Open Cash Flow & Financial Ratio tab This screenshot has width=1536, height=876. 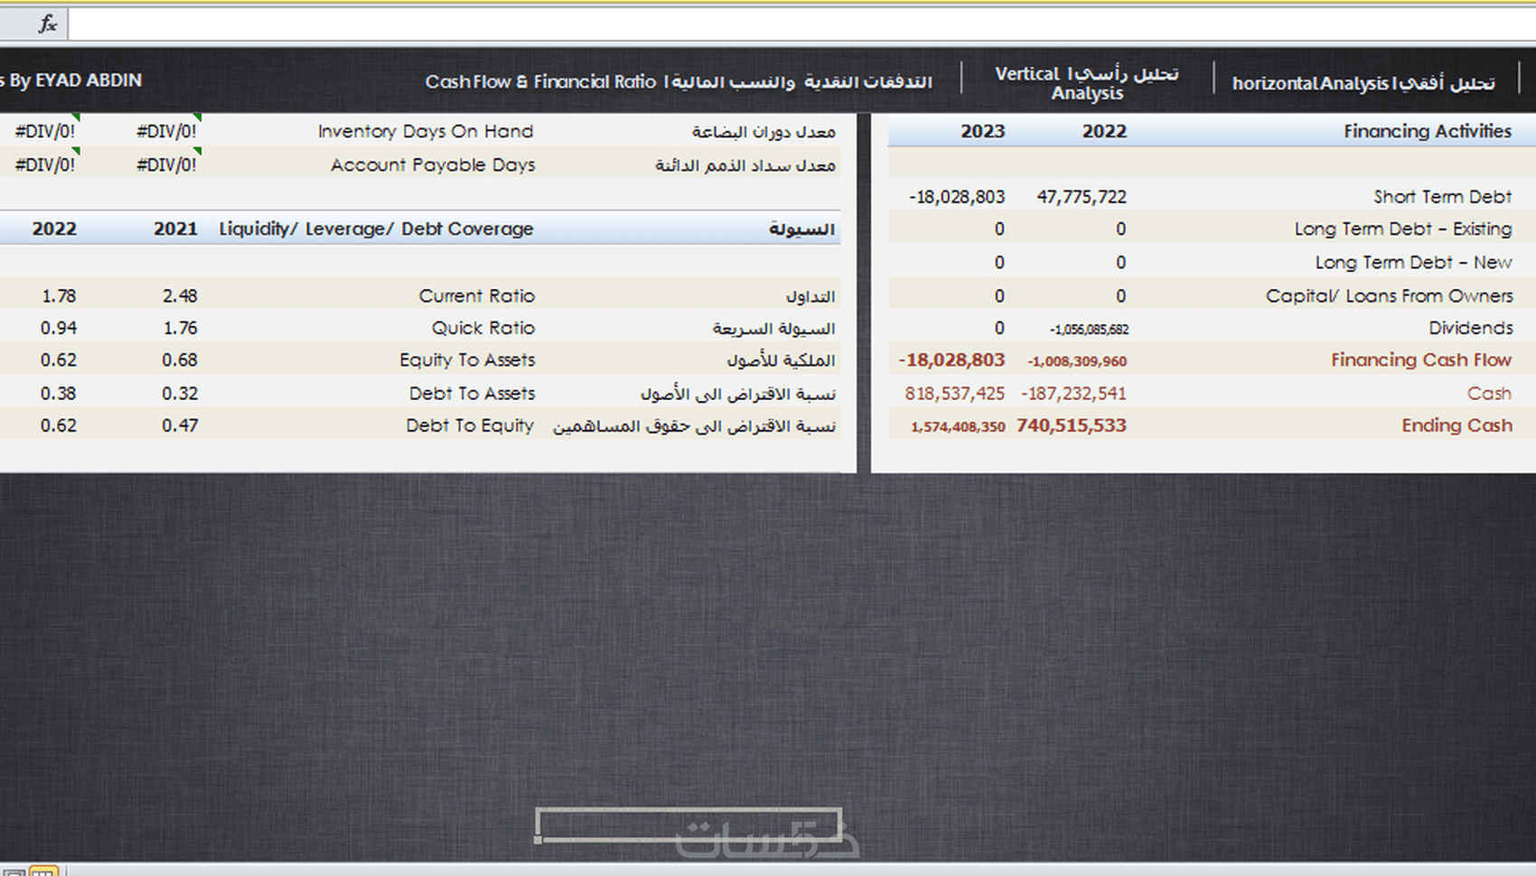[x=678, y=81]
